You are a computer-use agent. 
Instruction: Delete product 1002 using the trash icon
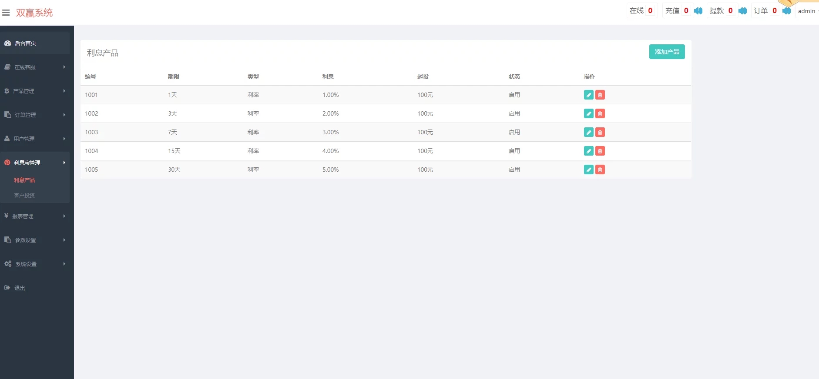[600, 113]
